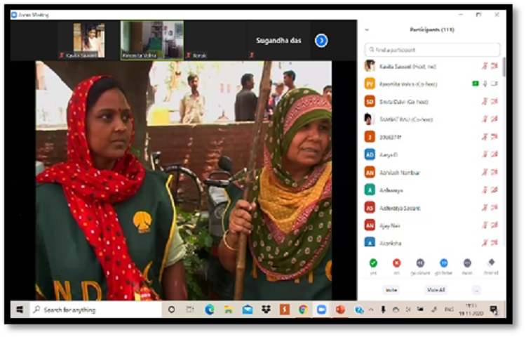Image resolution: width=526 pixels, height=337 pixels.
Task: Open Chrome from the taskbar
Action: click(x=303, y=310)
